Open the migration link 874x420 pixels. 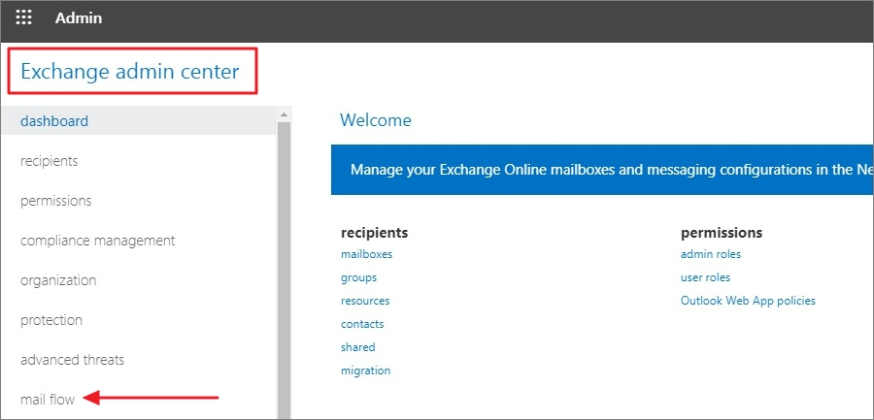366,371
